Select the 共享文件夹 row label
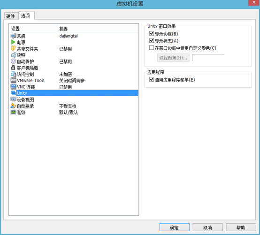Viewport: 260px width, 235px height. 27,49
